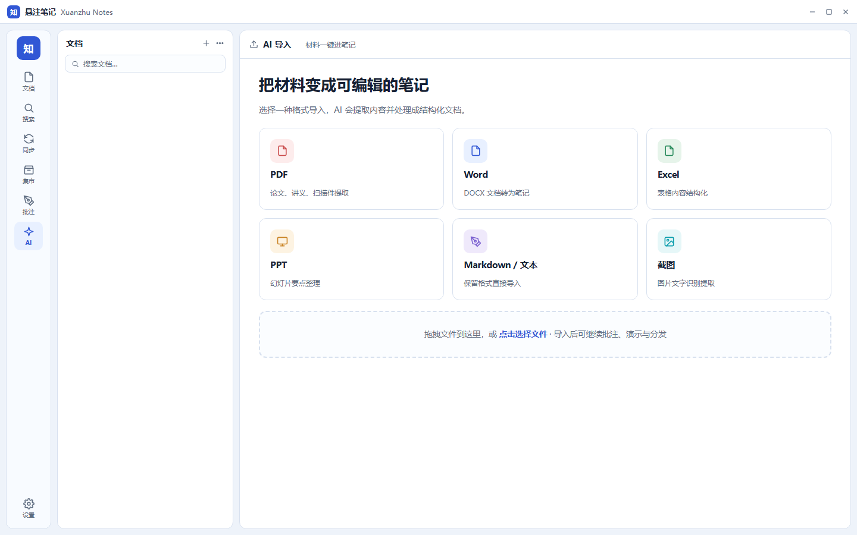Click the 材料一键进笔记 subtitle

pos(330,45)
